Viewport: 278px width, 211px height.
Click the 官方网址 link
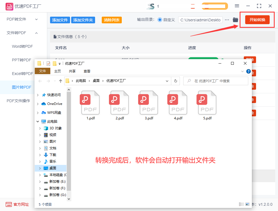(x=21, y=204)
